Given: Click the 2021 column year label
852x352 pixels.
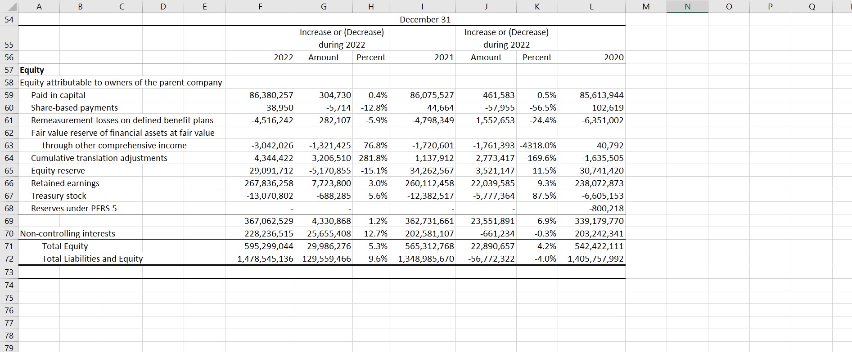Looking at the screenshot, I should [444, 57].
